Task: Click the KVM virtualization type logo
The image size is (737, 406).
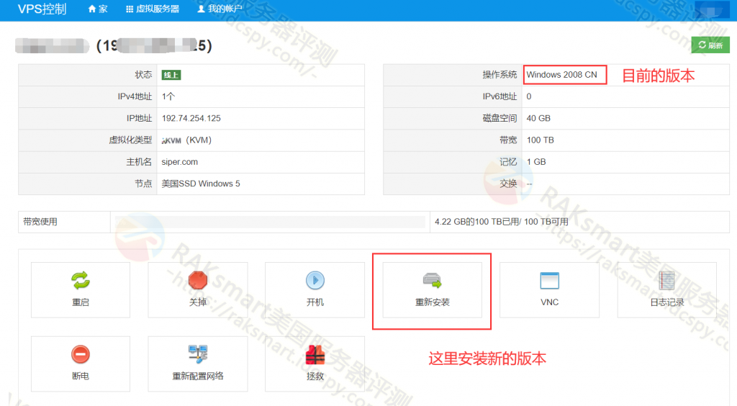Action: [x=171, y=140]
